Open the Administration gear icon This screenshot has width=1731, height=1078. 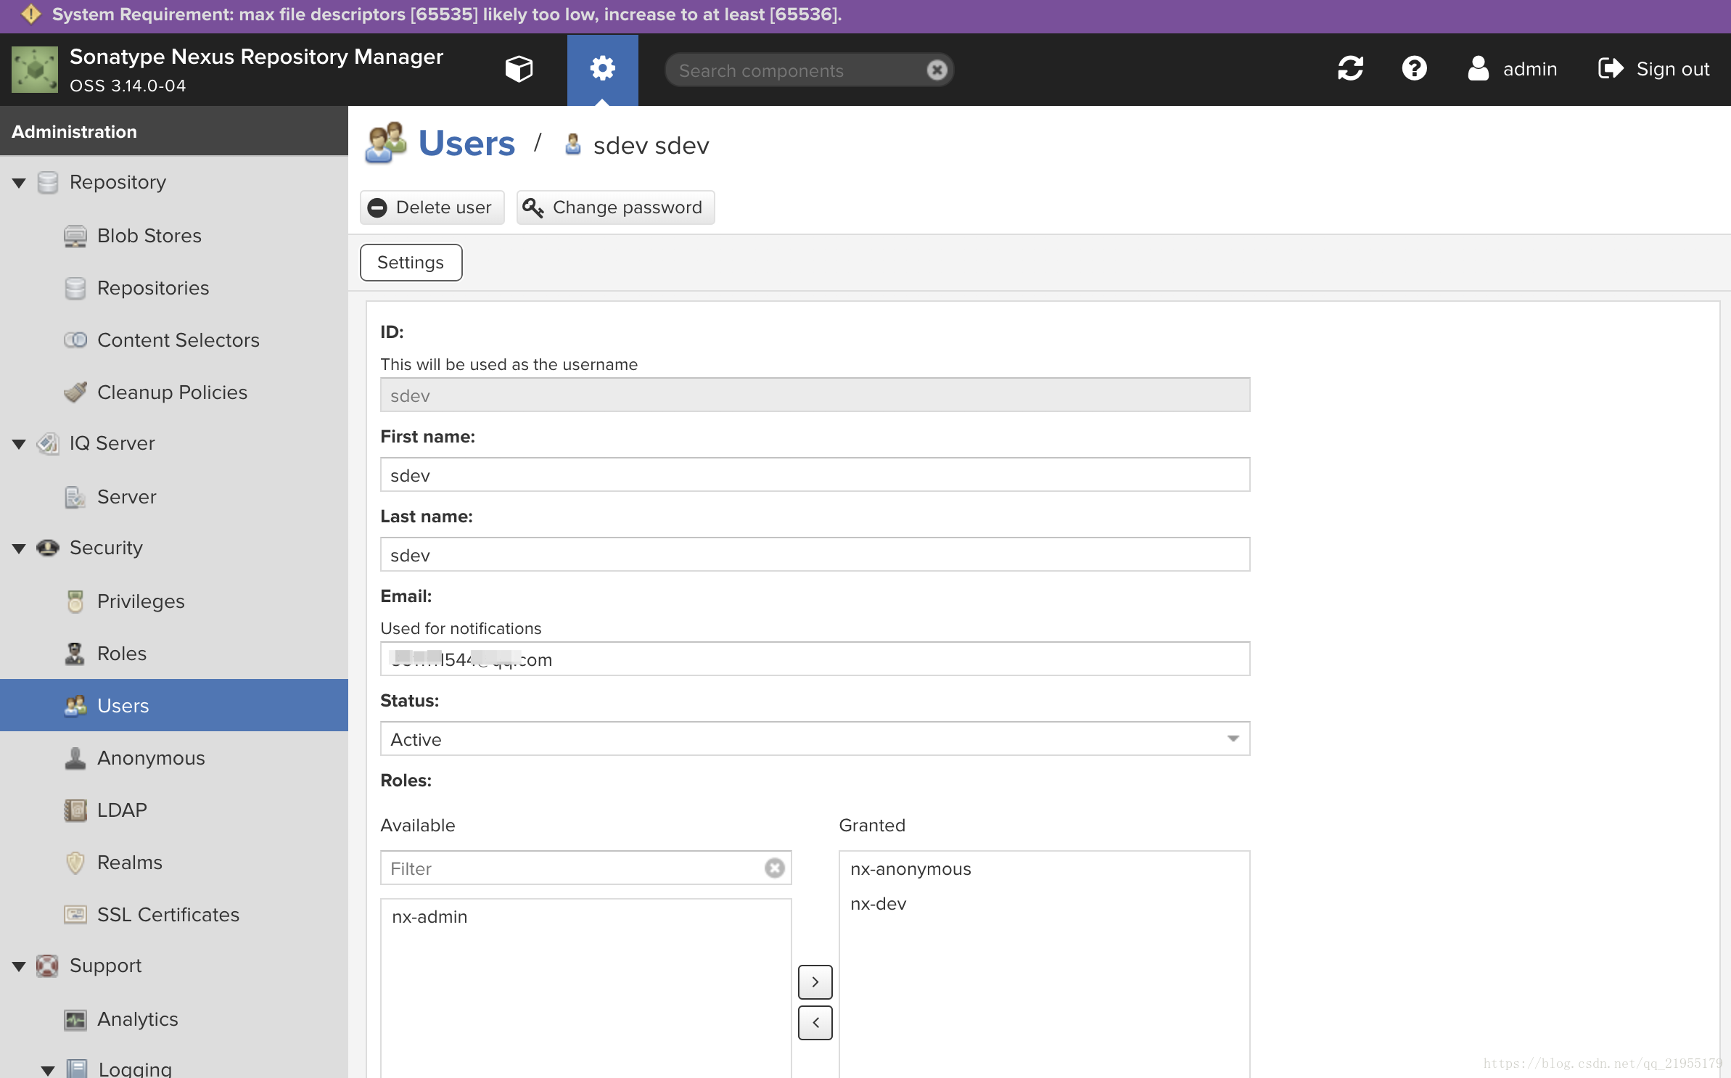(602, 70)
